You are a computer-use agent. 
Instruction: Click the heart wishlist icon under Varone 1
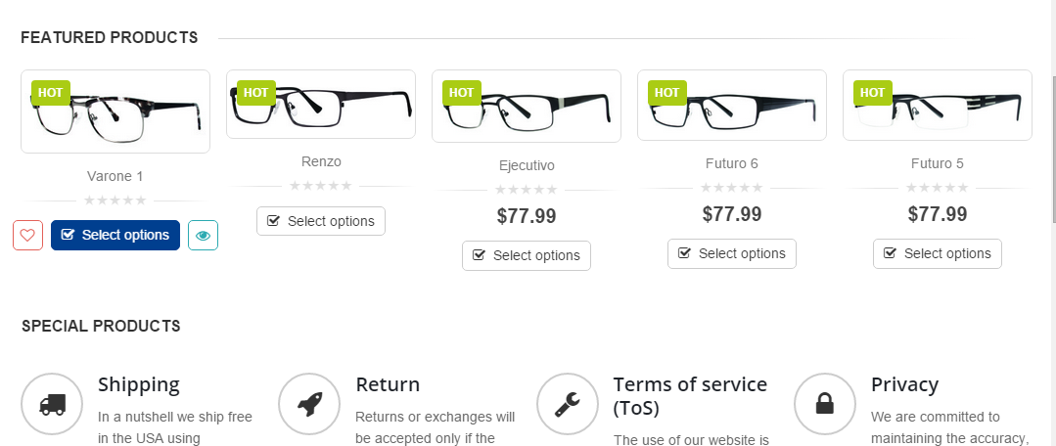point(27,235)
